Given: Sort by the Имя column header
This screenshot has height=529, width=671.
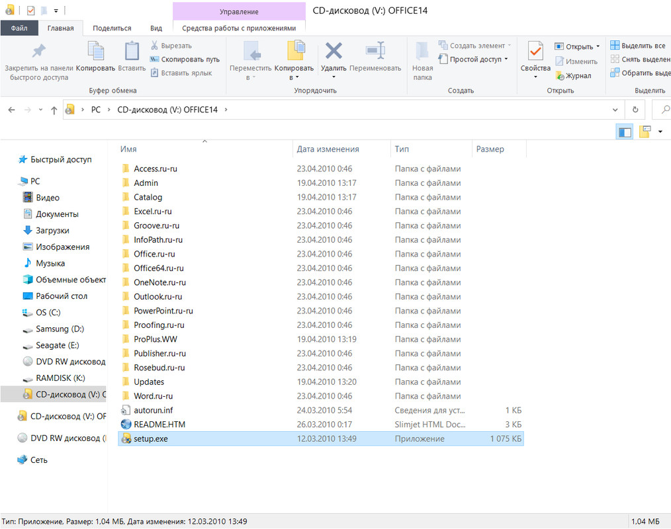Looking at the screenshot, I should coord(204,149).
